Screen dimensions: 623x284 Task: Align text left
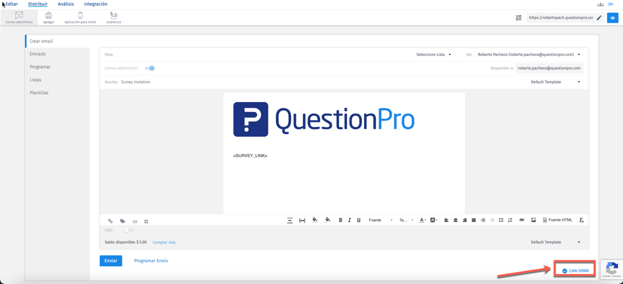[x=446, y=220]
